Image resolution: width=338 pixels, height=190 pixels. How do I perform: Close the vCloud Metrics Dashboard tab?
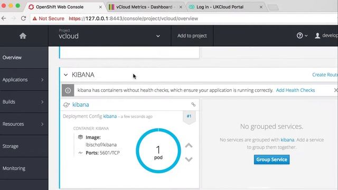[181, 7]
